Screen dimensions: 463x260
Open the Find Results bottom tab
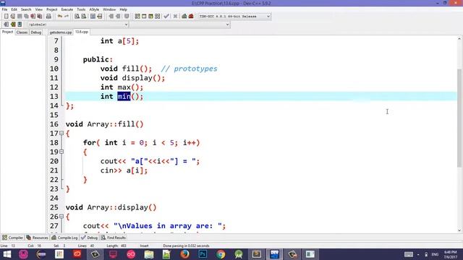114,238
